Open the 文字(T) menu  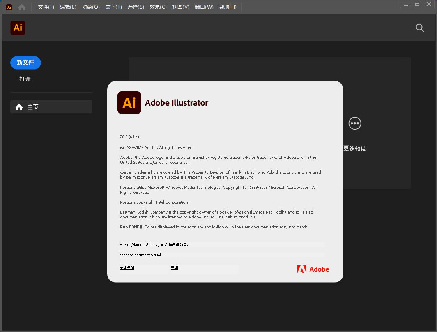coord(114,7)
